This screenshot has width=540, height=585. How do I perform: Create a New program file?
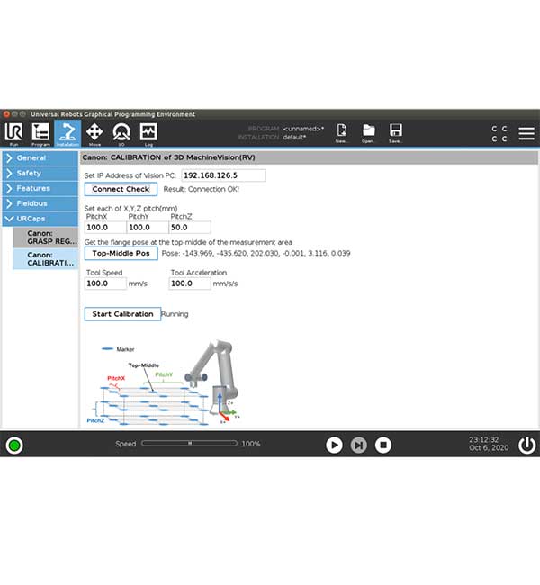point(341,133)
